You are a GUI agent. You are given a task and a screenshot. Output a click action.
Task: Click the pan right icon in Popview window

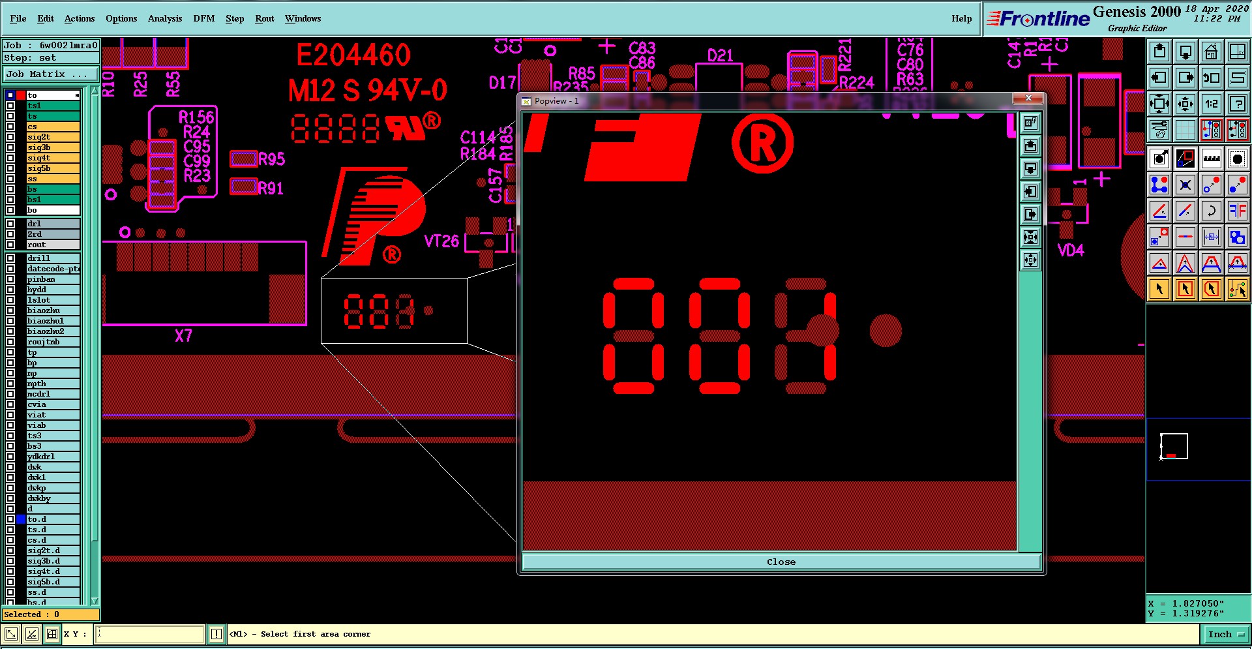pos(1030,214)
